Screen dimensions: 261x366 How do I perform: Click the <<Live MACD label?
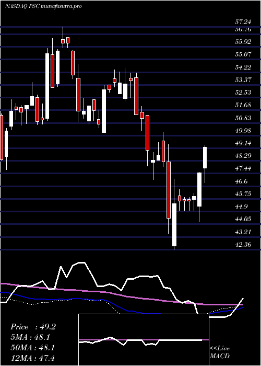click(220, 352)
